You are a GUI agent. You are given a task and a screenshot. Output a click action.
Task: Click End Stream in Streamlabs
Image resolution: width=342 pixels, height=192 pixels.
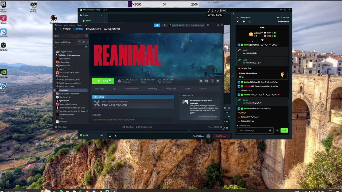[x=221, y=136]
